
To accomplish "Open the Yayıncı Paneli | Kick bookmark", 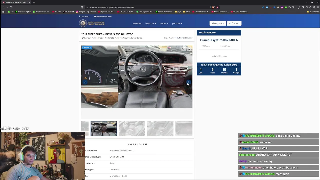I will [23, 12].
